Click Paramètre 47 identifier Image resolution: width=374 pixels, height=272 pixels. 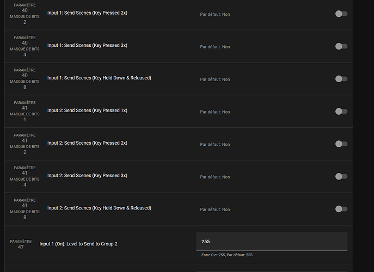pyautogui.click(x=21, y=244)
